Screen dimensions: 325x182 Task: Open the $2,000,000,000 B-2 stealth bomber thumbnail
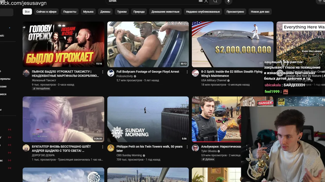[233, 44]
